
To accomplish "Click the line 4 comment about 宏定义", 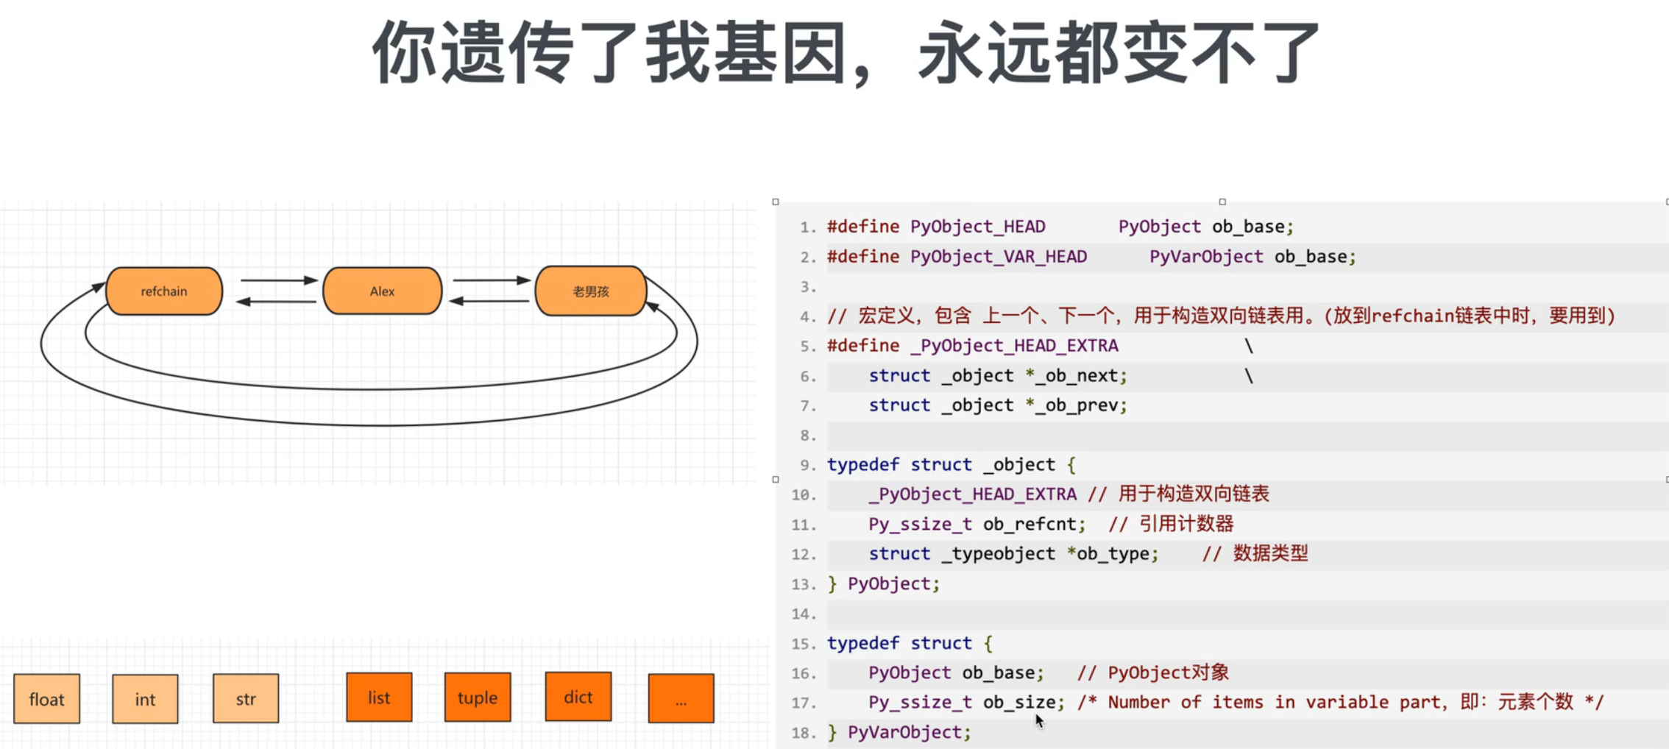I will click(1221, 316).
